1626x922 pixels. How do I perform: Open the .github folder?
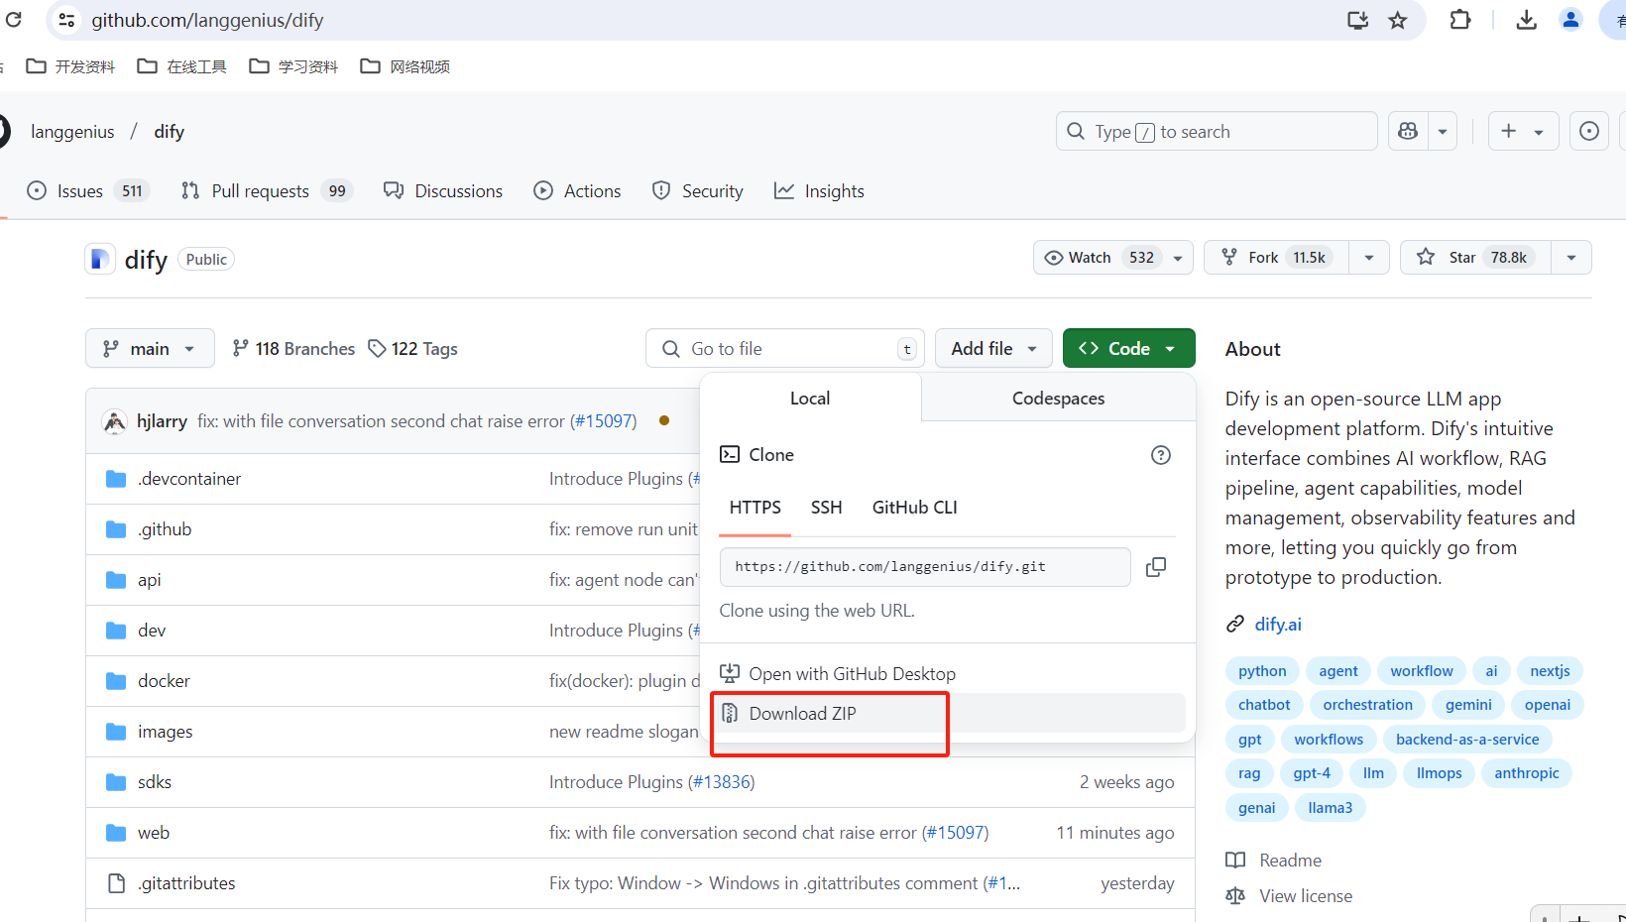tap(165, 529)
